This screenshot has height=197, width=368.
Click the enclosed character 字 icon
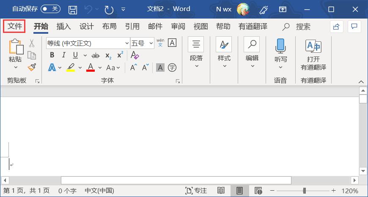[172, 67]
